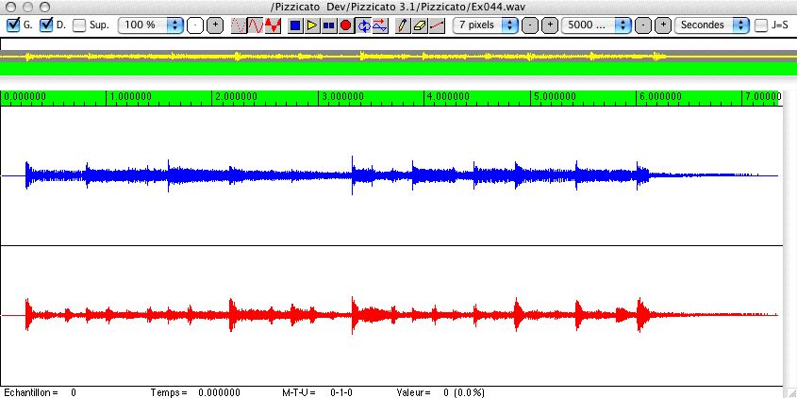Click the 6.000000 mark on time ruler
Viewport: 797px width, 398px height.
(x=660, y=96)
